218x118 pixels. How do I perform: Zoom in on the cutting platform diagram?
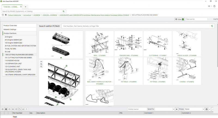point(41,64)
